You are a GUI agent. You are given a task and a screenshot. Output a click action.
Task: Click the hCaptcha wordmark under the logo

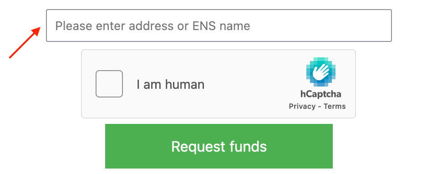click(x=320, y=94)
